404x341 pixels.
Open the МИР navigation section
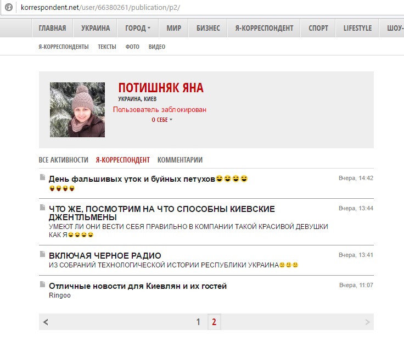tap(173, 28)
